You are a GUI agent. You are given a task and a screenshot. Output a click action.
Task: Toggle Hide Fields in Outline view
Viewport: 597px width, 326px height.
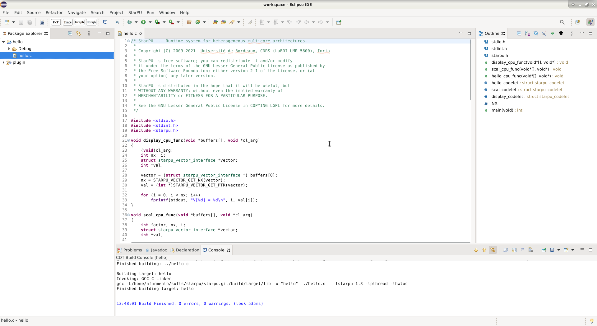click(536, 33)
